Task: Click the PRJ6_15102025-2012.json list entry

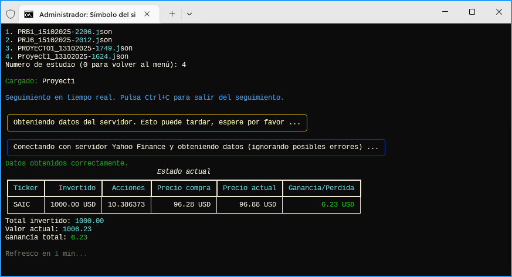Action: [x=59, y=40]
